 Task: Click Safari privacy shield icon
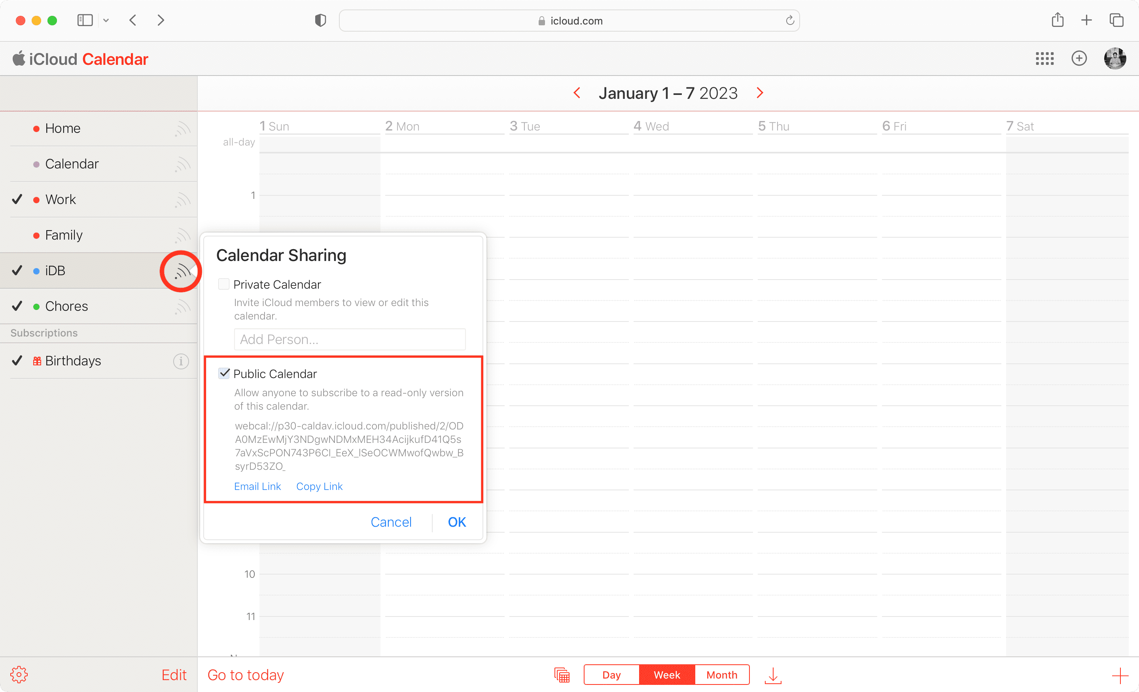coord(320,20)
